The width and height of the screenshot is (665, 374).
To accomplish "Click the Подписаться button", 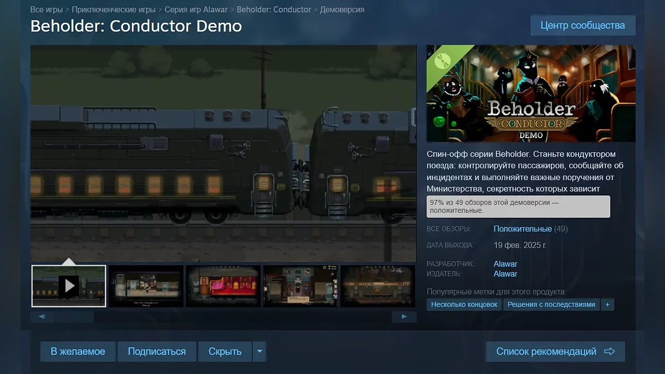I will [157, 351].
